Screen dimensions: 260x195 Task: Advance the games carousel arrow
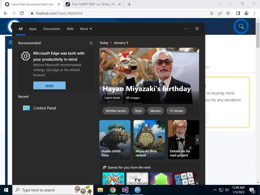coord(197,183)
